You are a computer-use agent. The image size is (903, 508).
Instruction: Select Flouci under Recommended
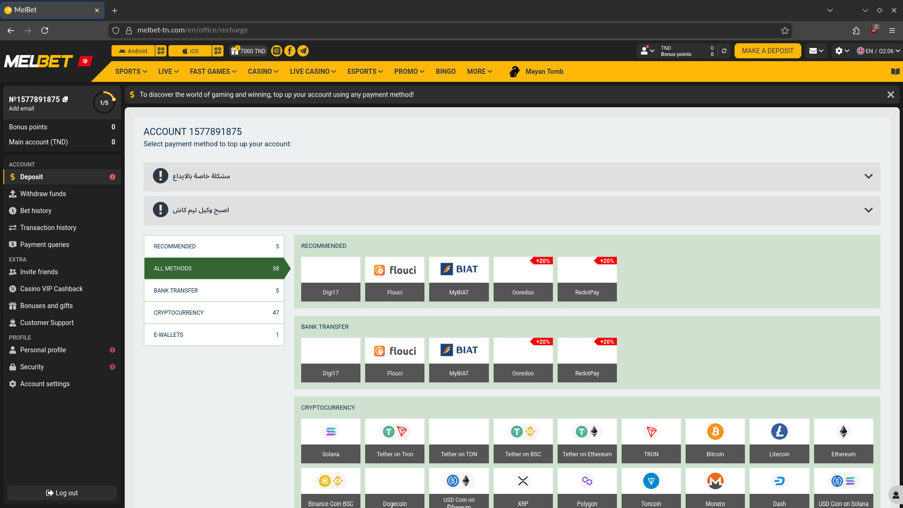click(395, 279)
